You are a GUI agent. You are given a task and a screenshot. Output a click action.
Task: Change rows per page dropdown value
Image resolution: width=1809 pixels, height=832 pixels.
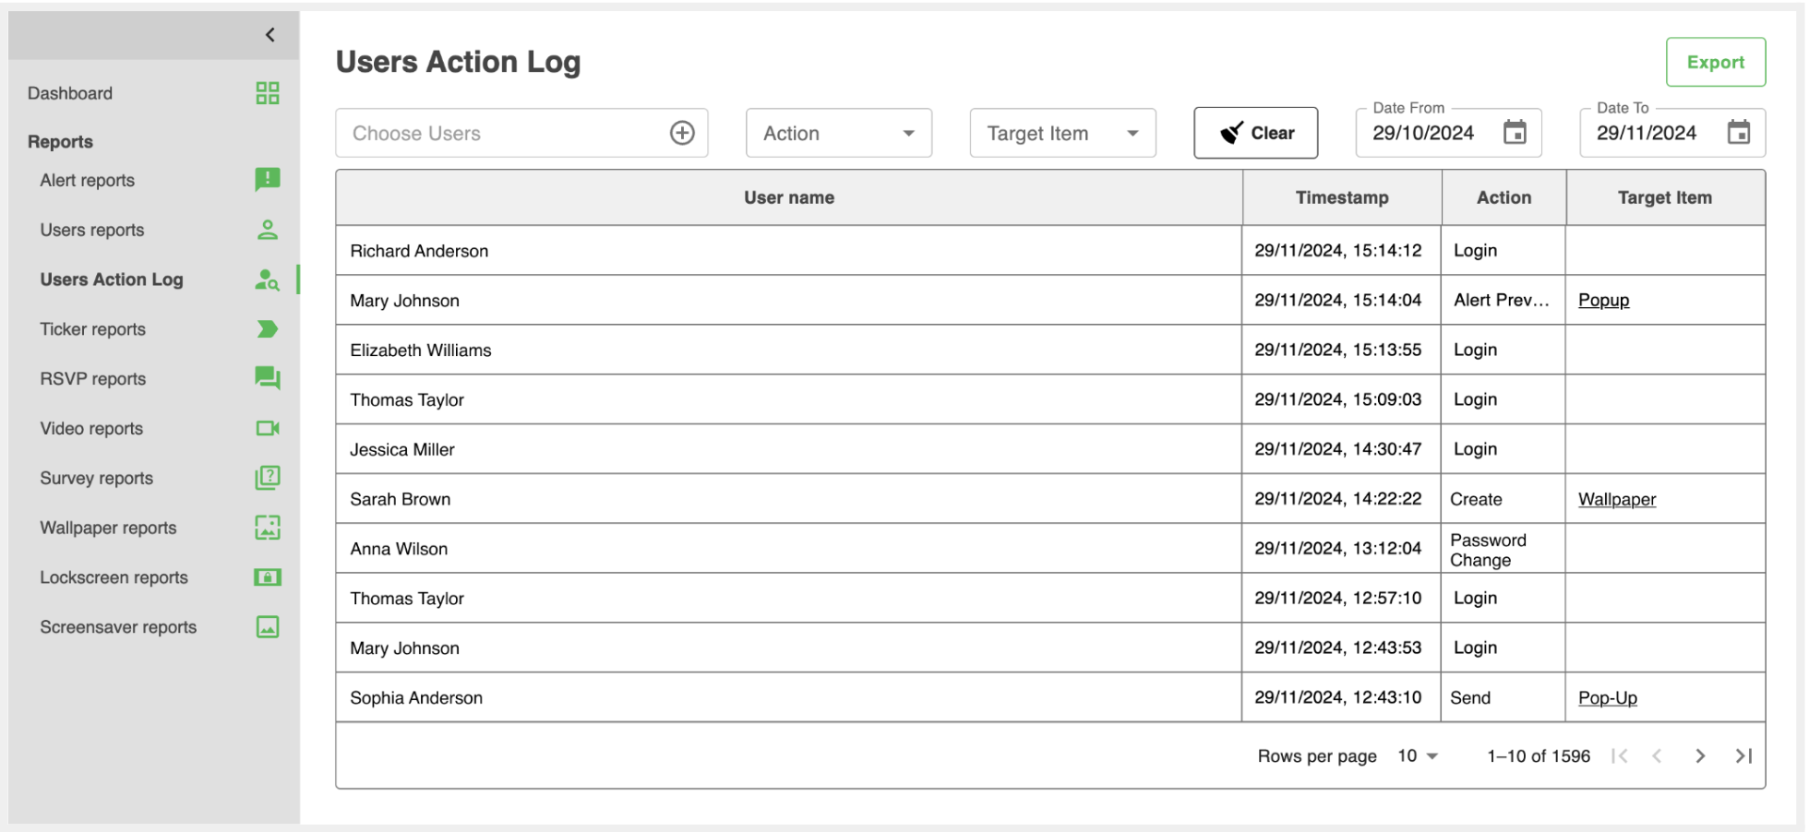pos(1418,756)
